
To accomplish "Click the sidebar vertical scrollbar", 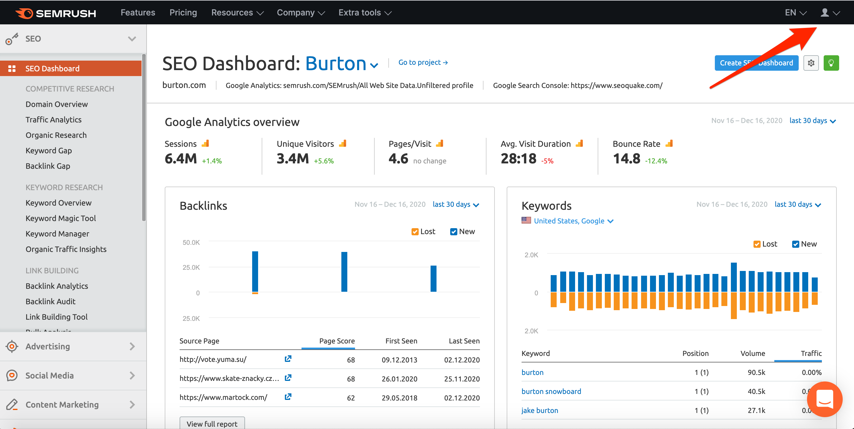I will [144, 138].
